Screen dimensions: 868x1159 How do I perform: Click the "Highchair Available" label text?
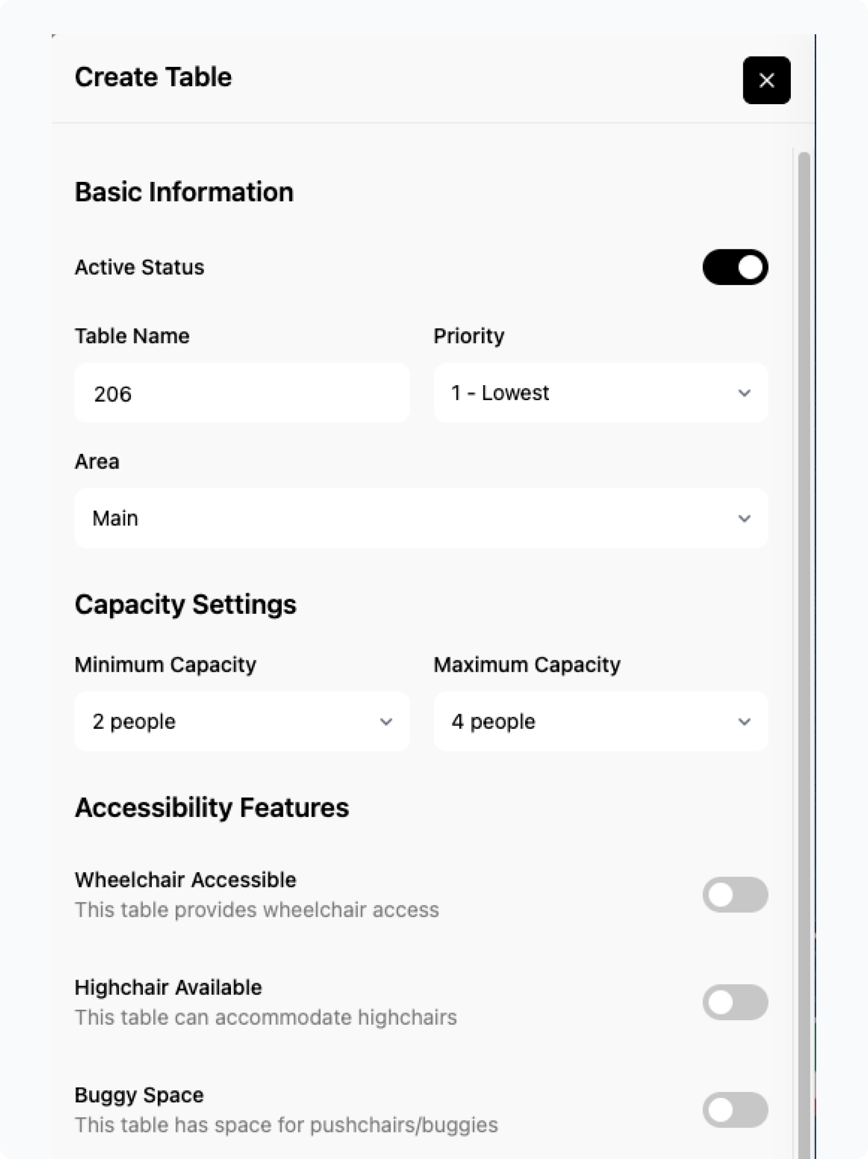tap(168, 987)
